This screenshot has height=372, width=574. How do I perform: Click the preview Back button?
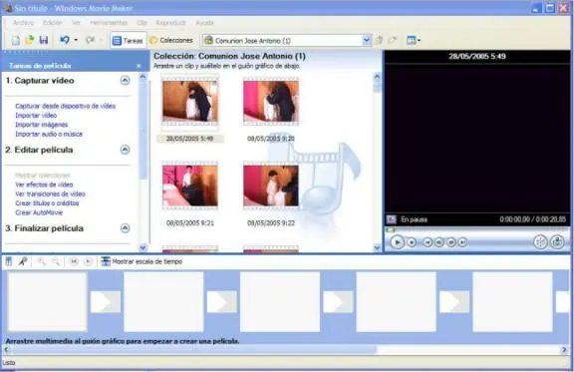pos(428,242)
